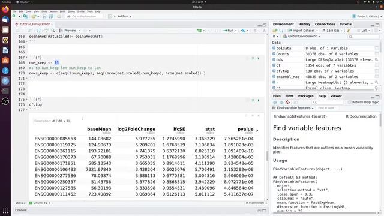Open the List view dropdown

pyautogui.click(x=364, y=31)
